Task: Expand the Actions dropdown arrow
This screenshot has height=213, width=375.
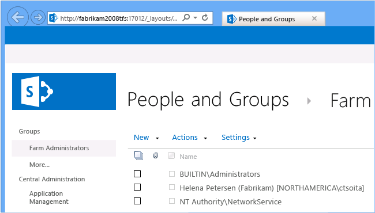Action: pos(205,138)
